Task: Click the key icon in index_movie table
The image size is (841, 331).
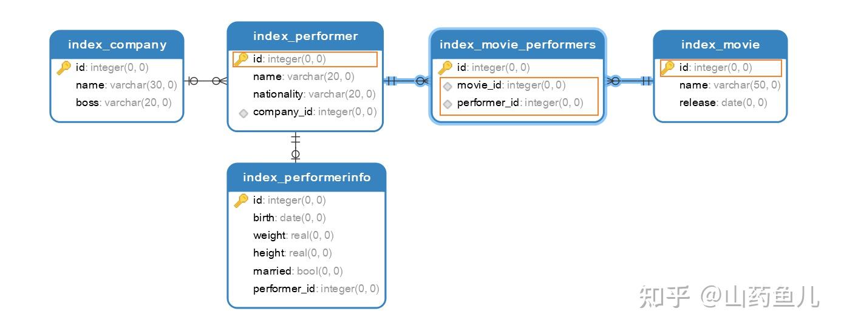Action: point(667,67)
